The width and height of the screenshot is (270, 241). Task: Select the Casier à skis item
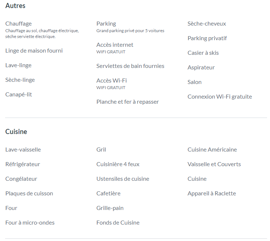pos(203,53)
